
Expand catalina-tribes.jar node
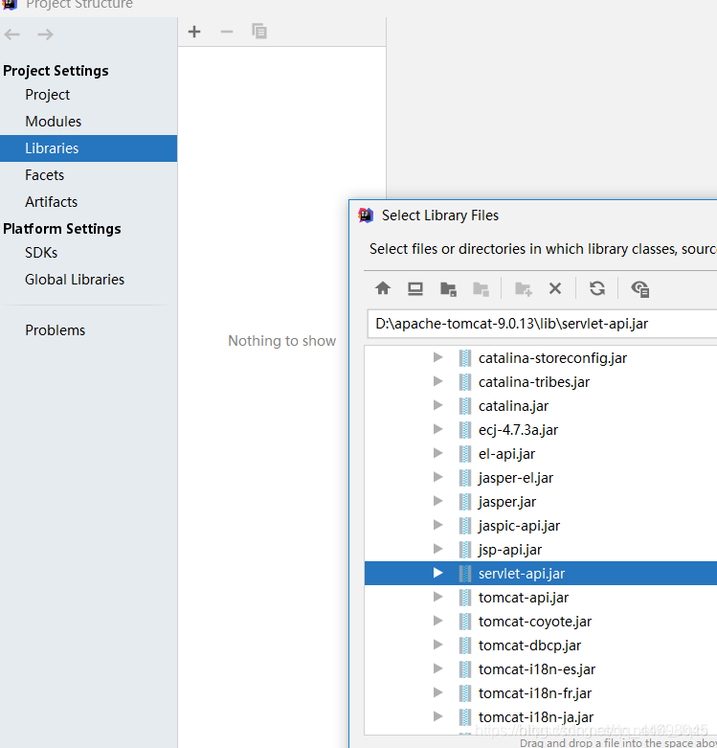coord(437,381)
